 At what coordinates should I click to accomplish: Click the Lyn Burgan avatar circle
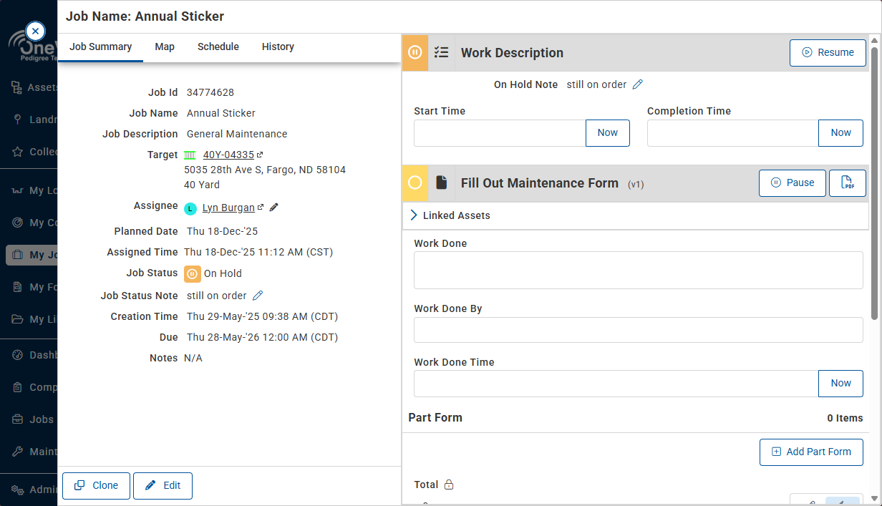tap(190, 208)
